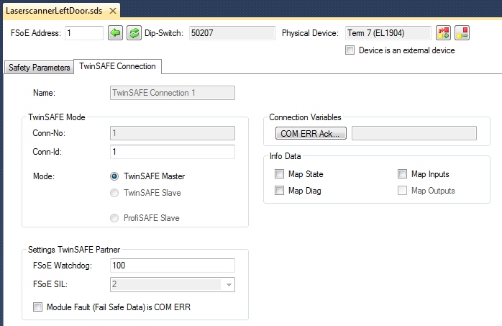Enable Module Fault is COM ERR checkbox

tap(37, 307)
